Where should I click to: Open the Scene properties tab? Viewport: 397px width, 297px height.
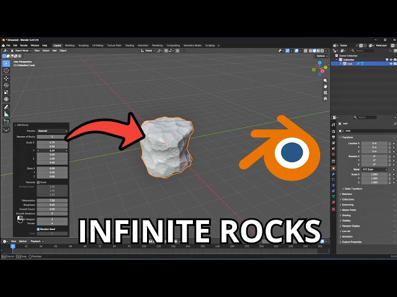tap(334, 148)
